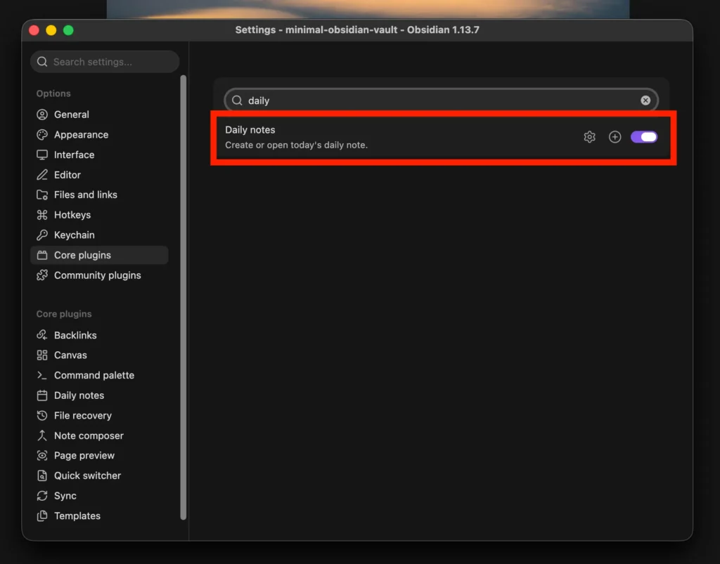Open Backlinks plugin settings
Viewport: 720px width, 564px height.
[x=99, y=335]
